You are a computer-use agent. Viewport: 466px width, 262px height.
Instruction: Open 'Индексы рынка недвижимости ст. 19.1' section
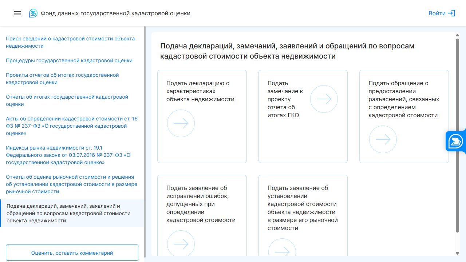tap(68, 155)
